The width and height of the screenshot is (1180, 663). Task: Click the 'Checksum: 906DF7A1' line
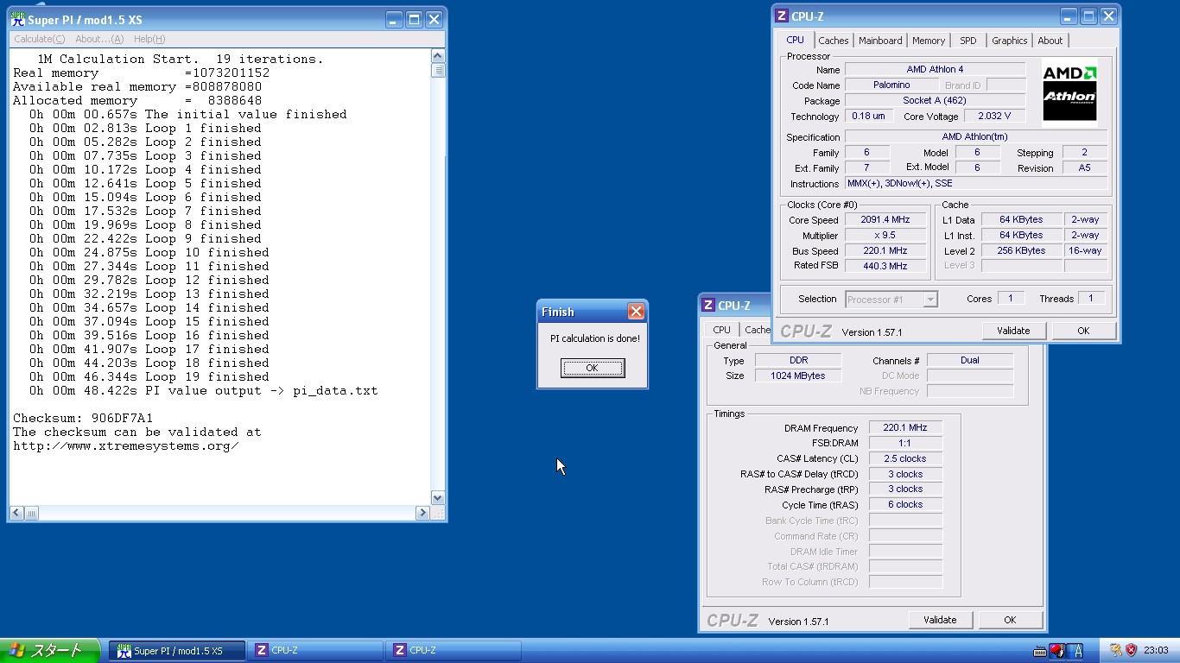click(83, 418)
